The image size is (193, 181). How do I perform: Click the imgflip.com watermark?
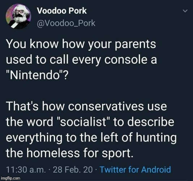coord(10,178)
